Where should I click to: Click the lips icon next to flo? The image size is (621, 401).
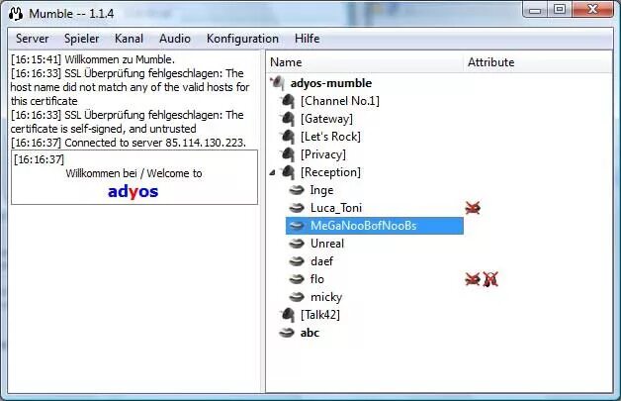297,279
